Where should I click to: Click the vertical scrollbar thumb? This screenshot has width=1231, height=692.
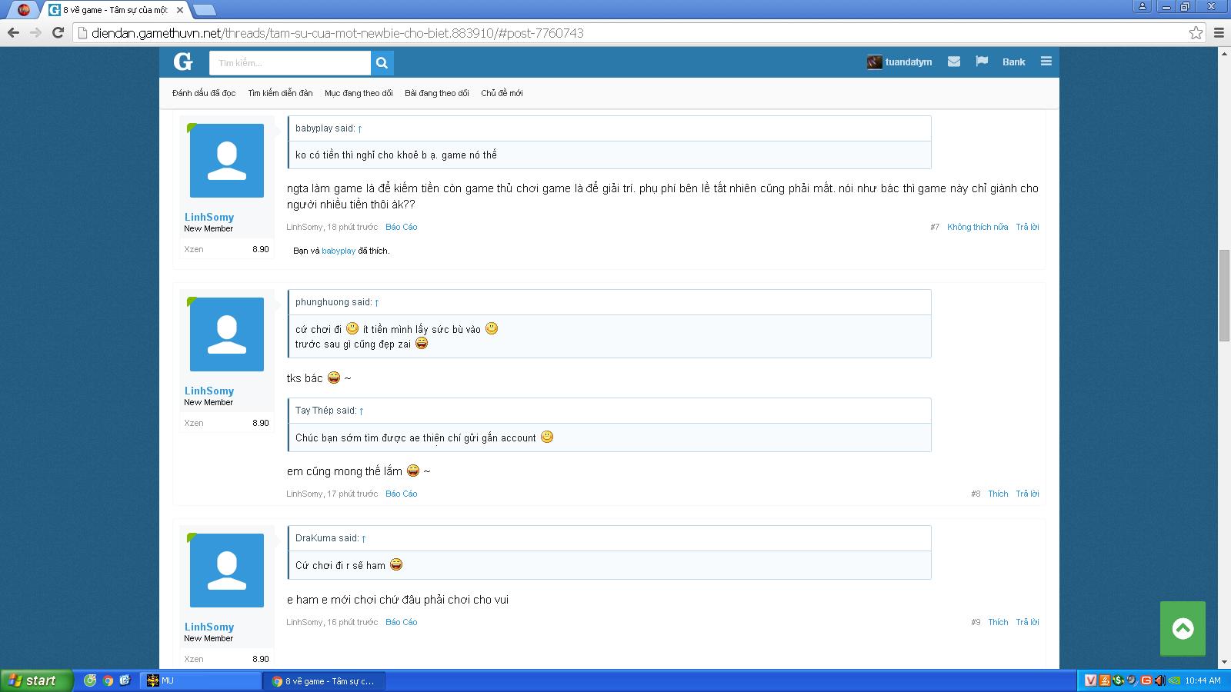point(1224,296)
